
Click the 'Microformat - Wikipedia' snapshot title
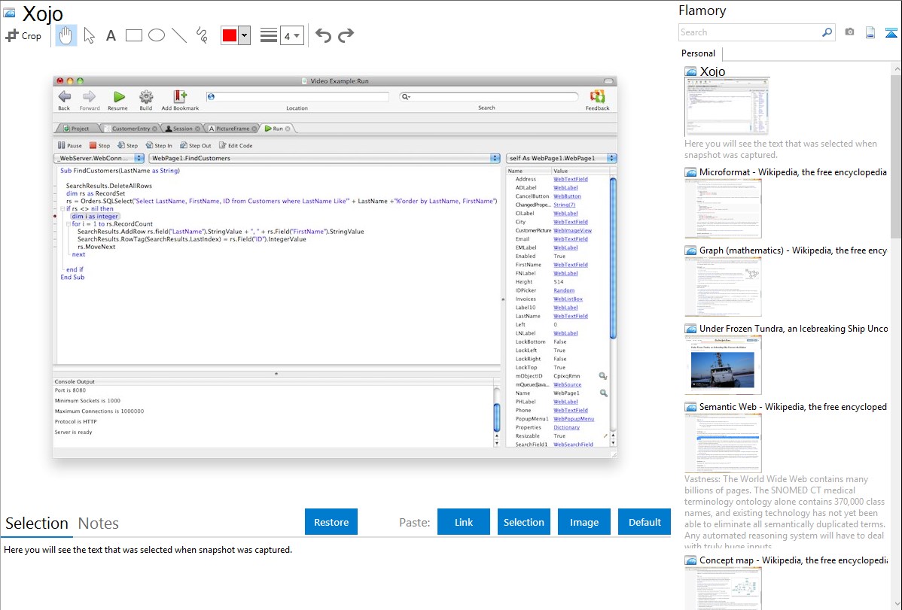tap(793, 172)
